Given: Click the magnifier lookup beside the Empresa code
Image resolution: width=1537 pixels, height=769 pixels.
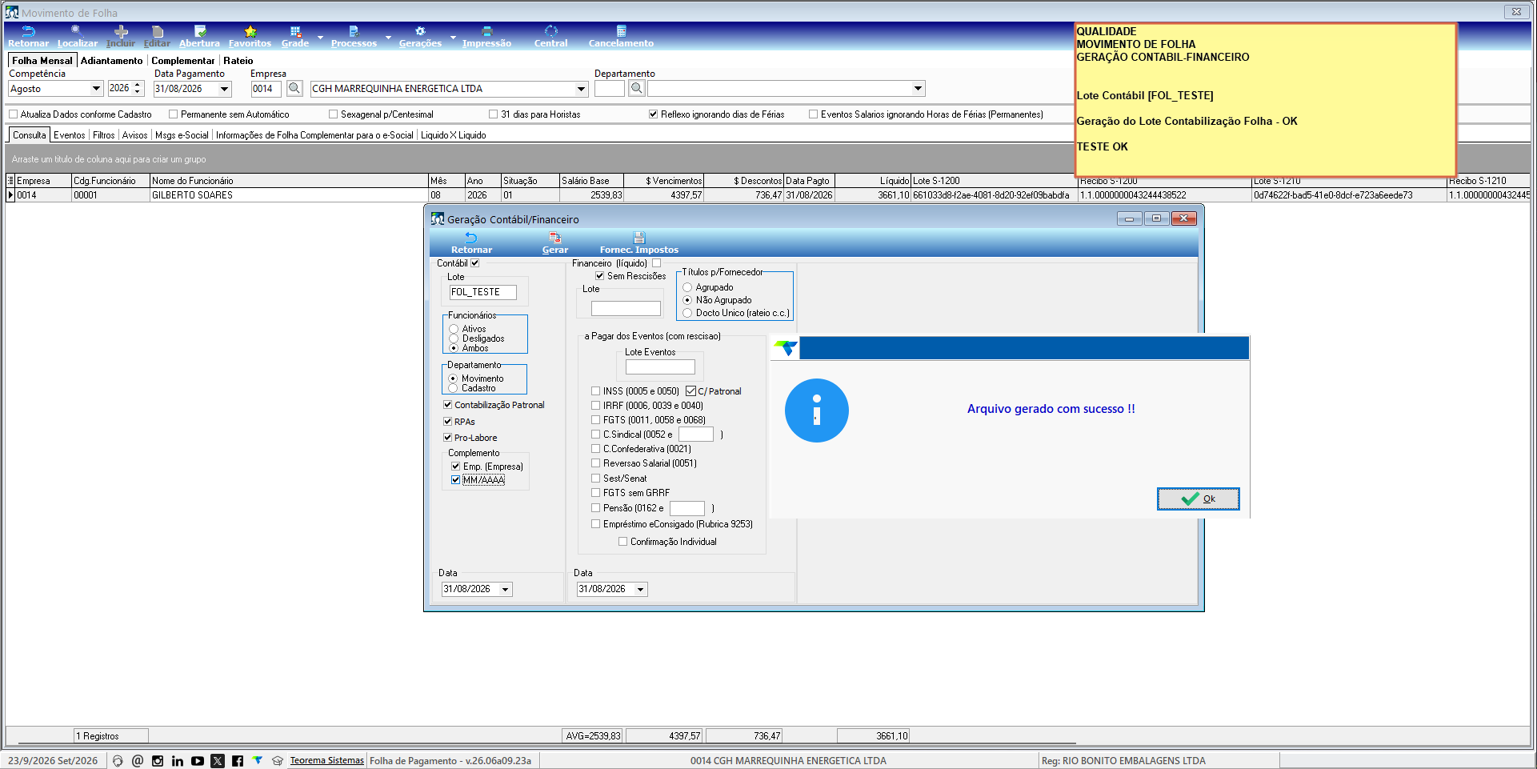Looking at the screenshot, I should (x=294, y=89).
